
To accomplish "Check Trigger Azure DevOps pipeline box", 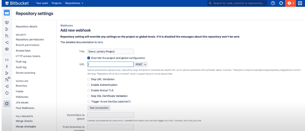I will pyautogui.click(x=89, y=101).
